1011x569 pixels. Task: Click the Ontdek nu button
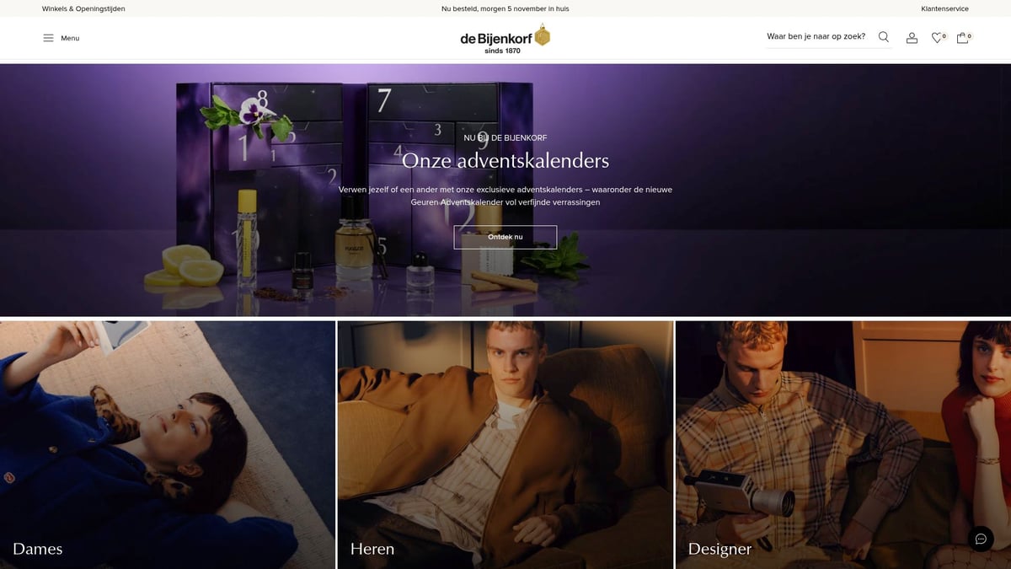pos(505,237)
